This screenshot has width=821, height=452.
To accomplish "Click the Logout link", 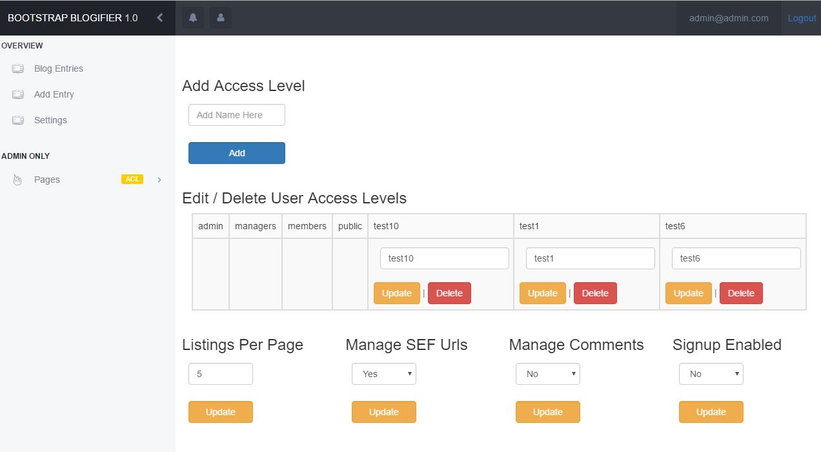I will pyautogui.click(x=802, y=18).
